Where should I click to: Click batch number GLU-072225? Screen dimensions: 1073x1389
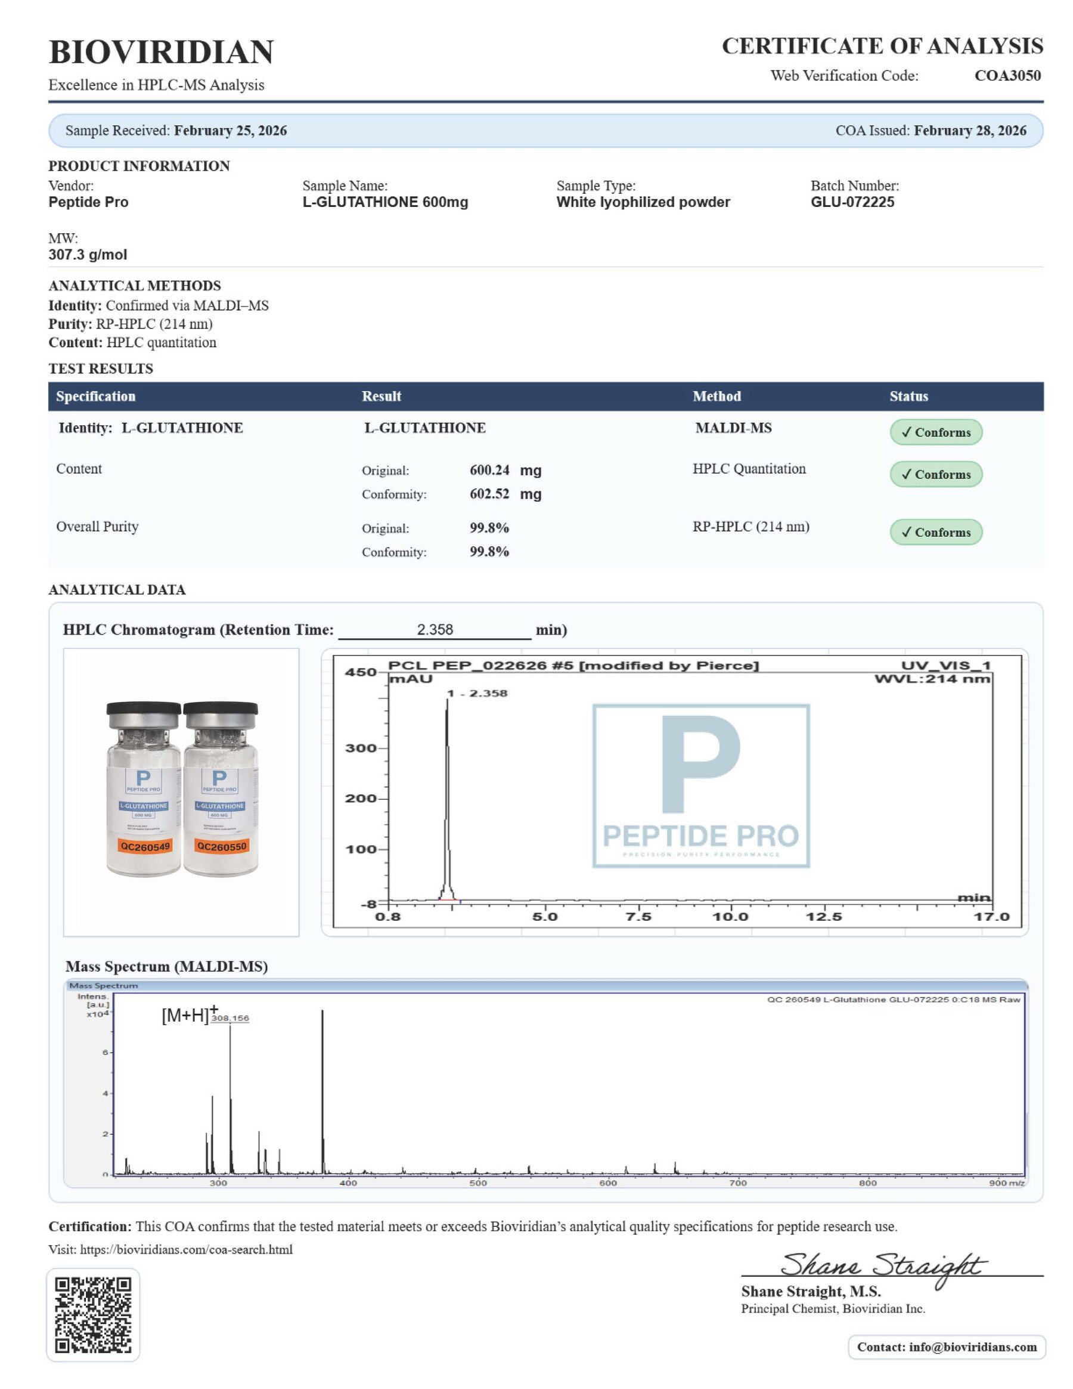pos(852,202)
